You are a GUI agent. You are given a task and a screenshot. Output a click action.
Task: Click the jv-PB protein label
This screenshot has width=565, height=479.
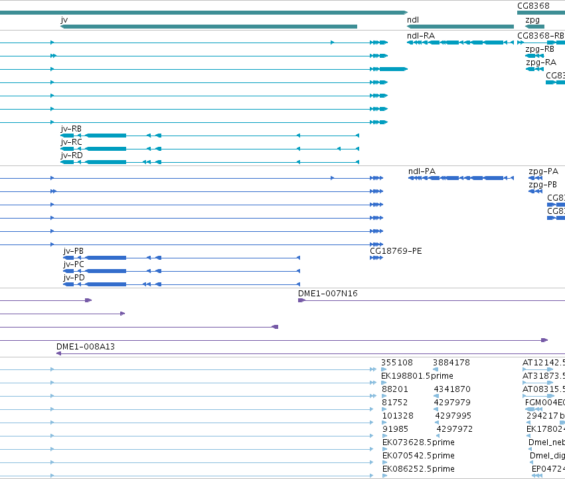[x=73, y=251]
